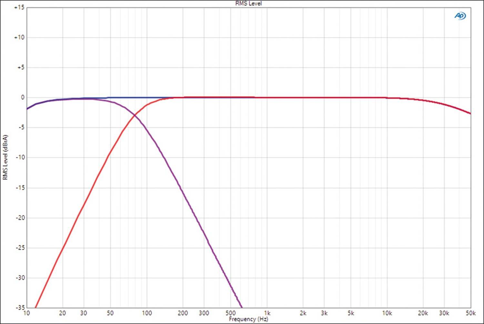The image size is (484, 324).
Task: Click the 10k frequency tick label
Action: point(388,313)
